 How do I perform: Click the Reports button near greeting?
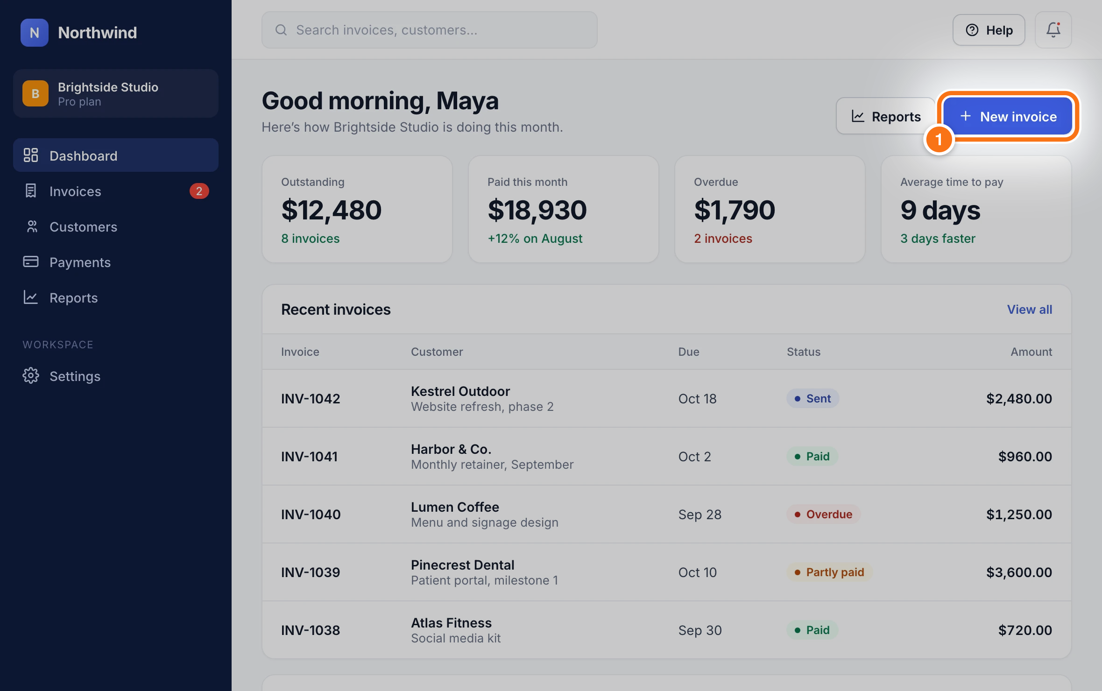(x=886, y=116)
